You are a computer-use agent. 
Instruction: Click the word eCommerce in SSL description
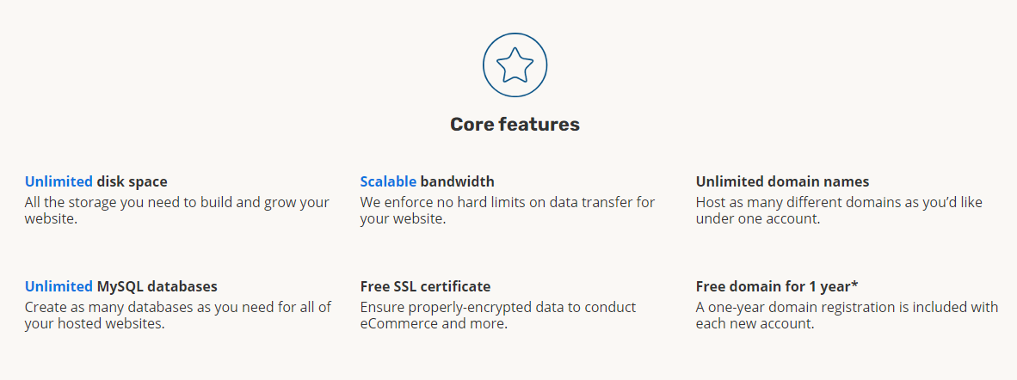(399, 323)
